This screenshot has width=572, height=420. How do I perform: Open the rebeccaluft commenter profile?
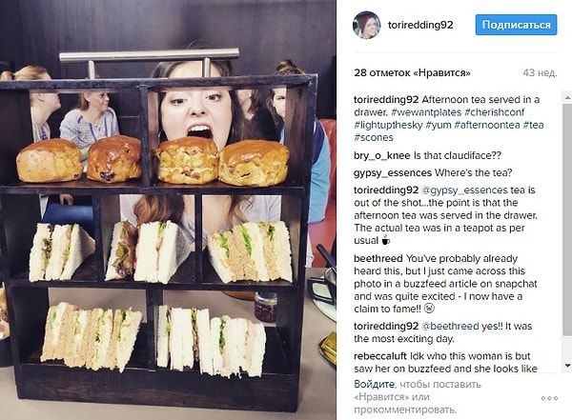tap(380, 356)
